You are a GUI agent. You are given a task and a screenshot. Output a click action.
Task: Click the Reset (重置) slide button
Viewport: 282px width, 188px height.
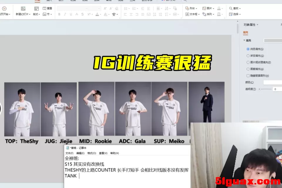pos(47,8)
